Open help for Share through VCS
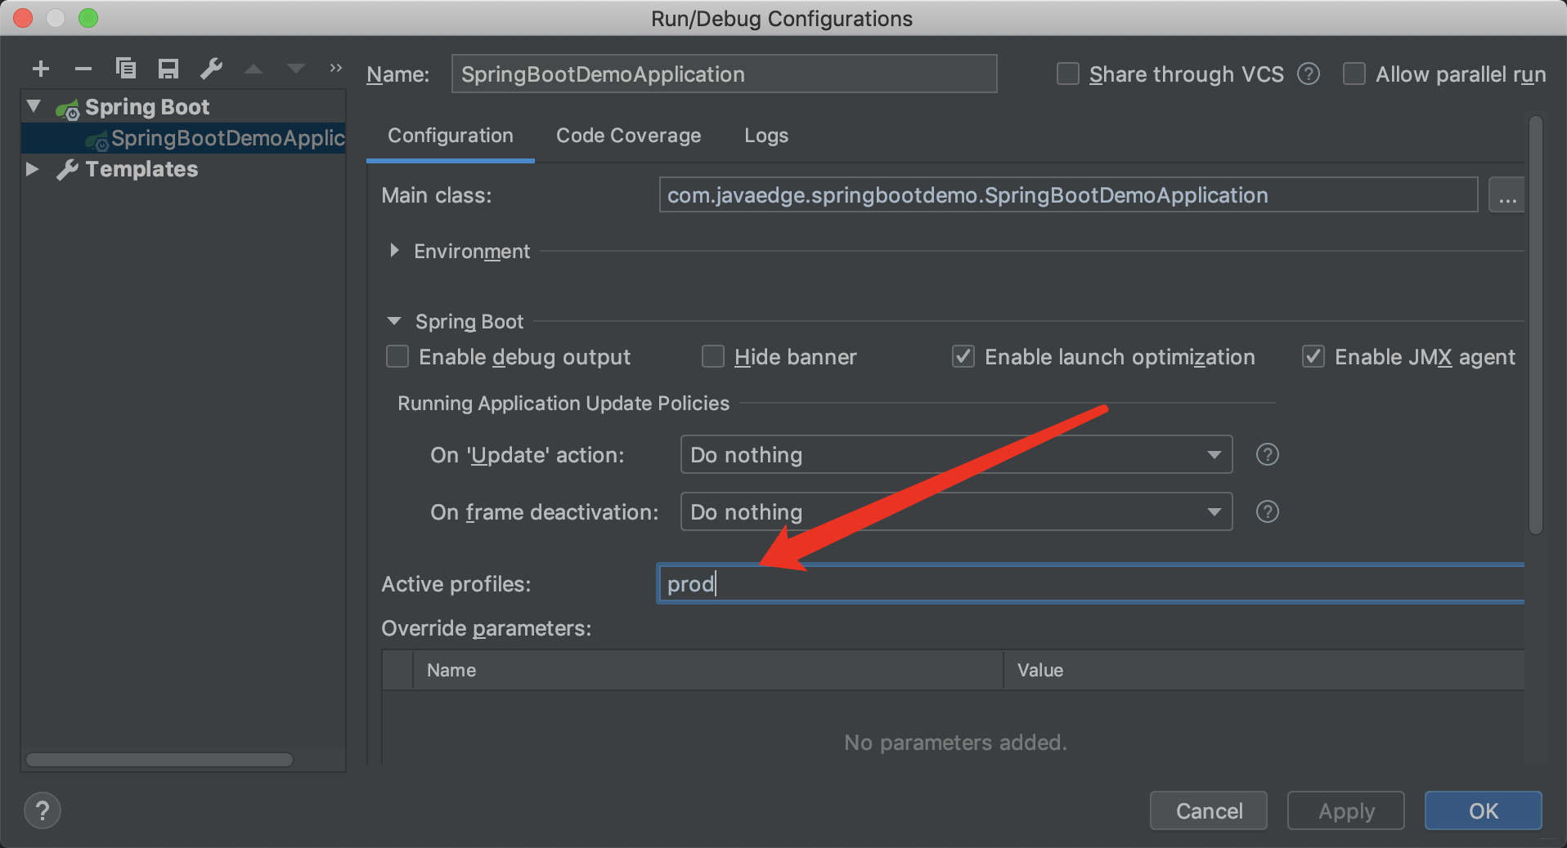This screenshot has height=848, width=1567. (1309, 74)
